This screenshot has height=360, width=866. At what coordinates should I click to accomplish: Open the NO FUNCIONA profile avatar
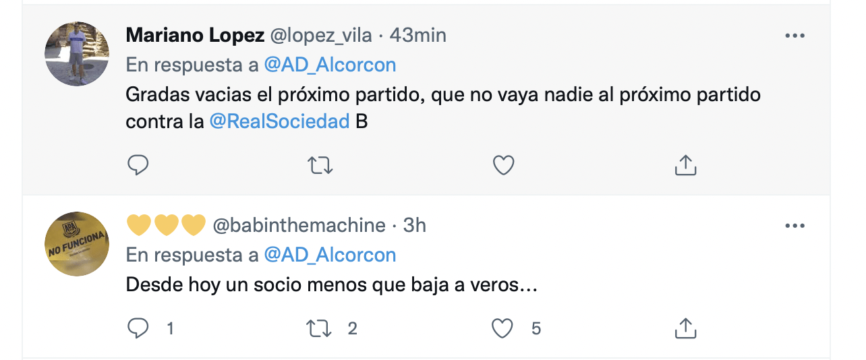[x=77, y=244]
